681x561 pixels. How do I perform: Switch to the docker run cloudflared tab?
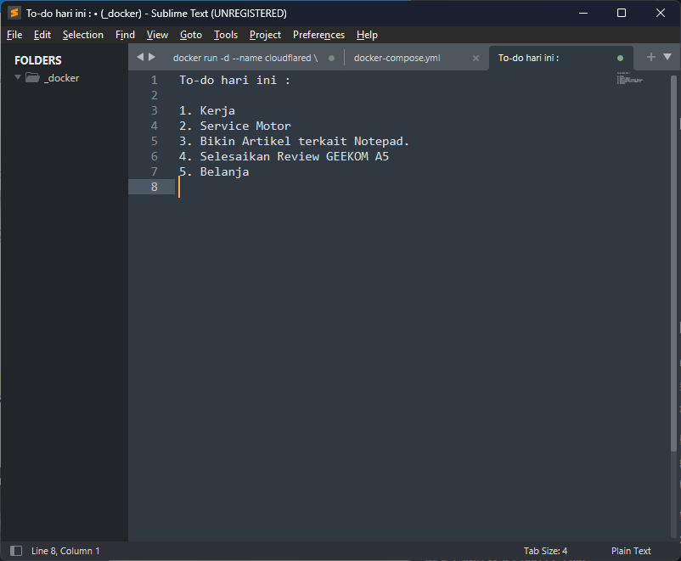245,58
